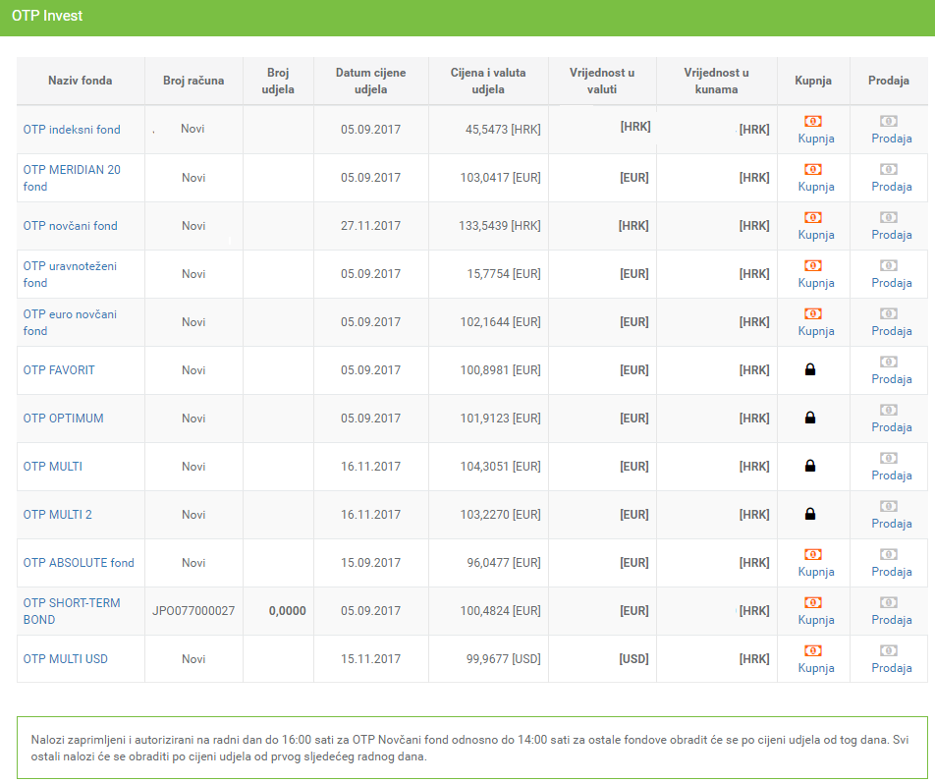Click the date 15.09.2017
The height and width of the screenshot is (783, 935).
(371, 563)
